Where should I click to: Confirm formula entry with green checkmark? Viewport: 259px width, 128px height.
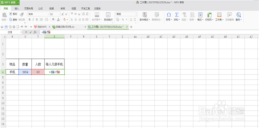[x=31, y=32]
